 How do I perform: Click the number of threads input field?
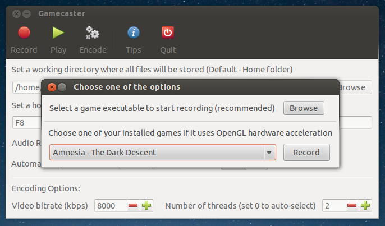click(x=334, y=205)
